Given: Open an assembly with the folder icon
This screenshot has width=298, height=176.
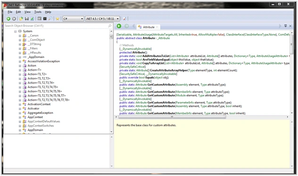Looking at the screenshot, I should [x=21, y=18].
